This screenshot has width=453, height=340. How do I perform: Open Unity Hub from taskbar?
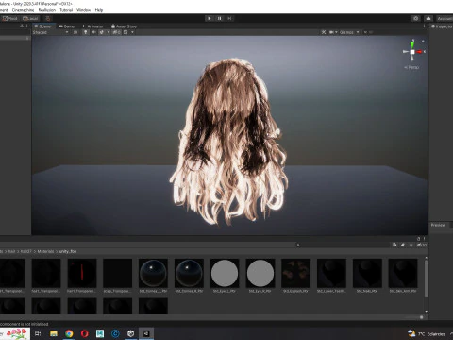[x=131, y=333]
